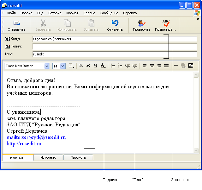The height and width of the screenshot is (190, 202).
Task: Click the Кому field with Olga Voinich
Action: 115,39
